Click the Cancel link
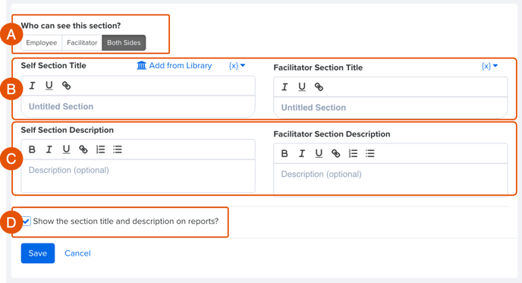 pyautogui.click(x=77, y=253)
